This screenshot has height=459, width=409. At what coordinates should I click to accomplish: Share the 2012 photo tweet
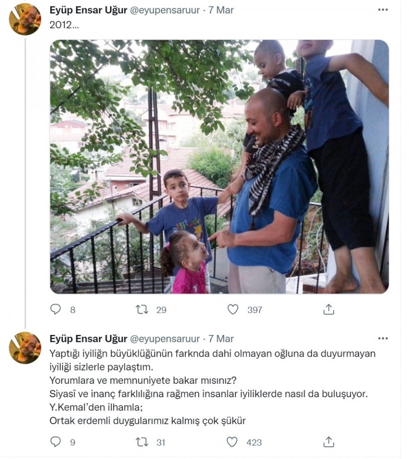pos(329,309)
